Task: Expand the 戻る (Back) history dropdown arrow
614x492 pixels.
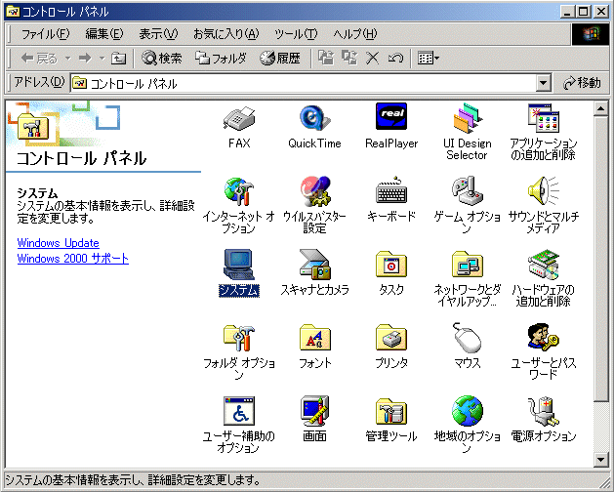Action: pyautogui.click(x=67, y=59)
